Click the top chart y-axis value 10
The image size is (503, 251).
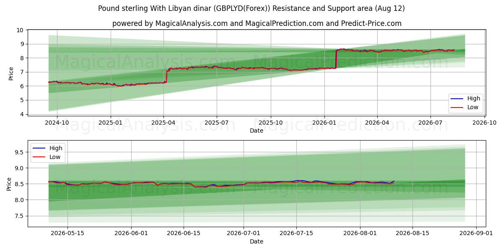[x=20, y=30]
